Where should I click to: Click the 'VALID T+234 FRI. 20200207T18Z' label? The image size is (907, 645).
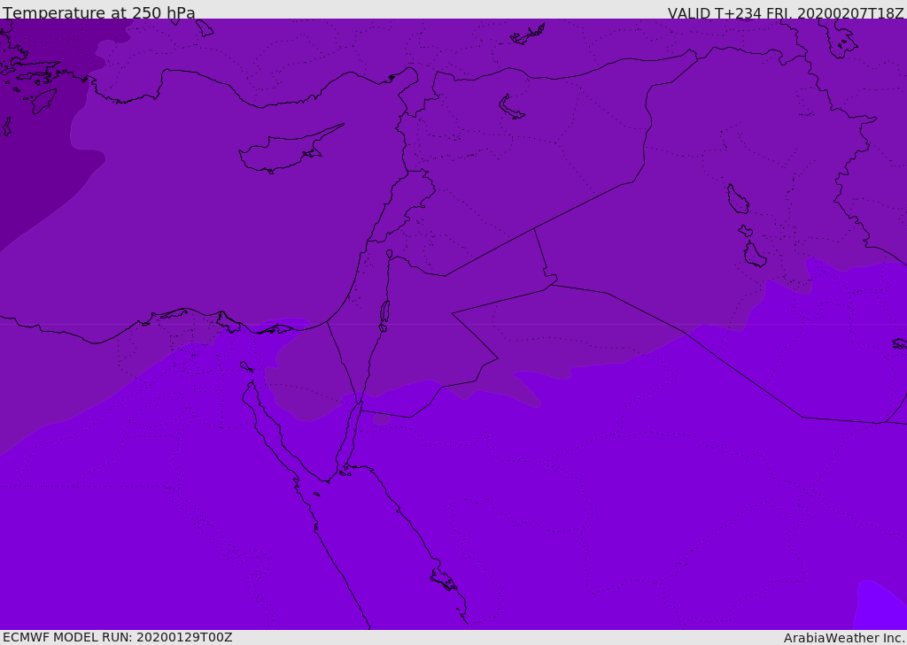click(786, 13)
